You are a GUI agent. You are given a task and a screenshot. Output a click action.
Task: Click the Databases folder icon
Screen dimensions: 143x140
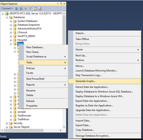(11, 17)
